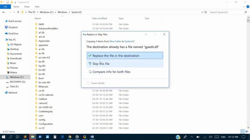Image resolution: width=250 pixels, height=140 pixels.
Task: Switch to large icons view layout icon
Action: pos(247,131)
